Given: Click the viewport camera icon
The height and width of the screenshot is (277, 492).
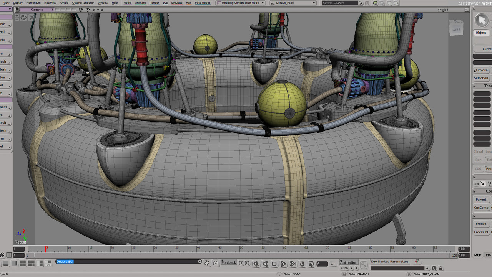Looking at the screenshot, I should coord(82,10).
